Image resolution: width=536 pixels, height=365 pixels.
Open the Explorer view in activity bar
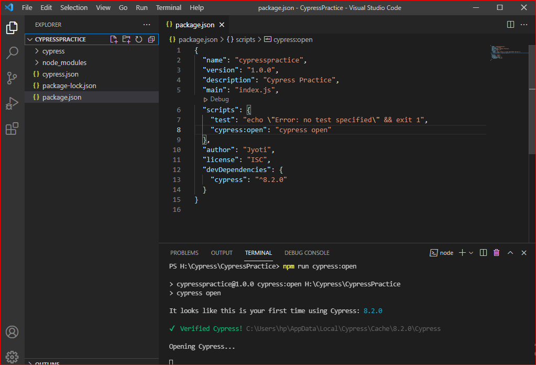pos(12,28)
